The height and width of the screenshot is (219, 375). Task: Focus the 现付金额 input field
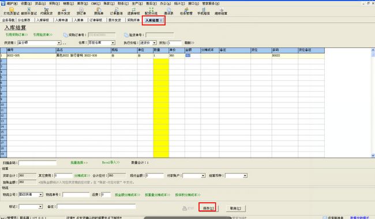(x=155, y=176)
